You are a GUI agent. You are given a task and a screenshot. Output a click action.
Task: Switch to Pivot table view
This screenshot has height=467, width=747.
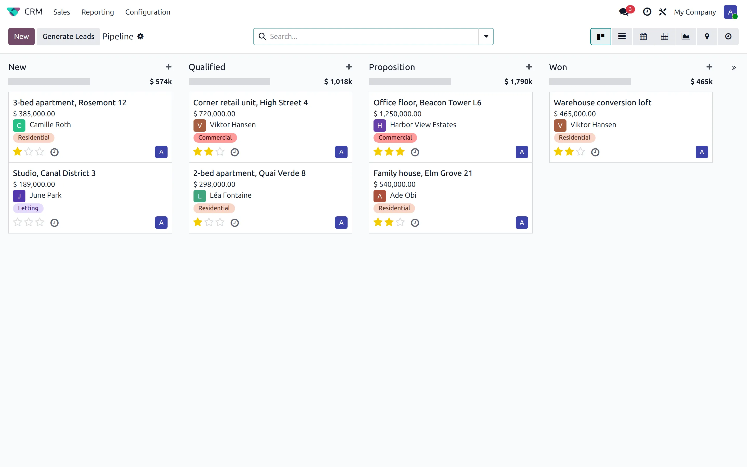(x=665, y=36)
